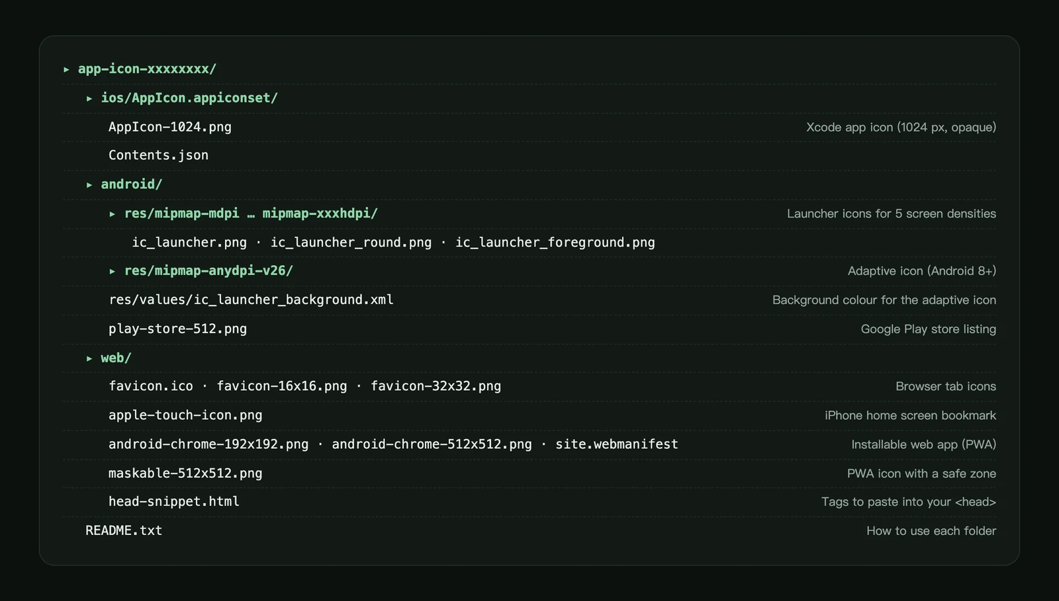Collapse the web/ folder arrow
Viewport: 1059px width, 601px height.
(x=89, y=358)
